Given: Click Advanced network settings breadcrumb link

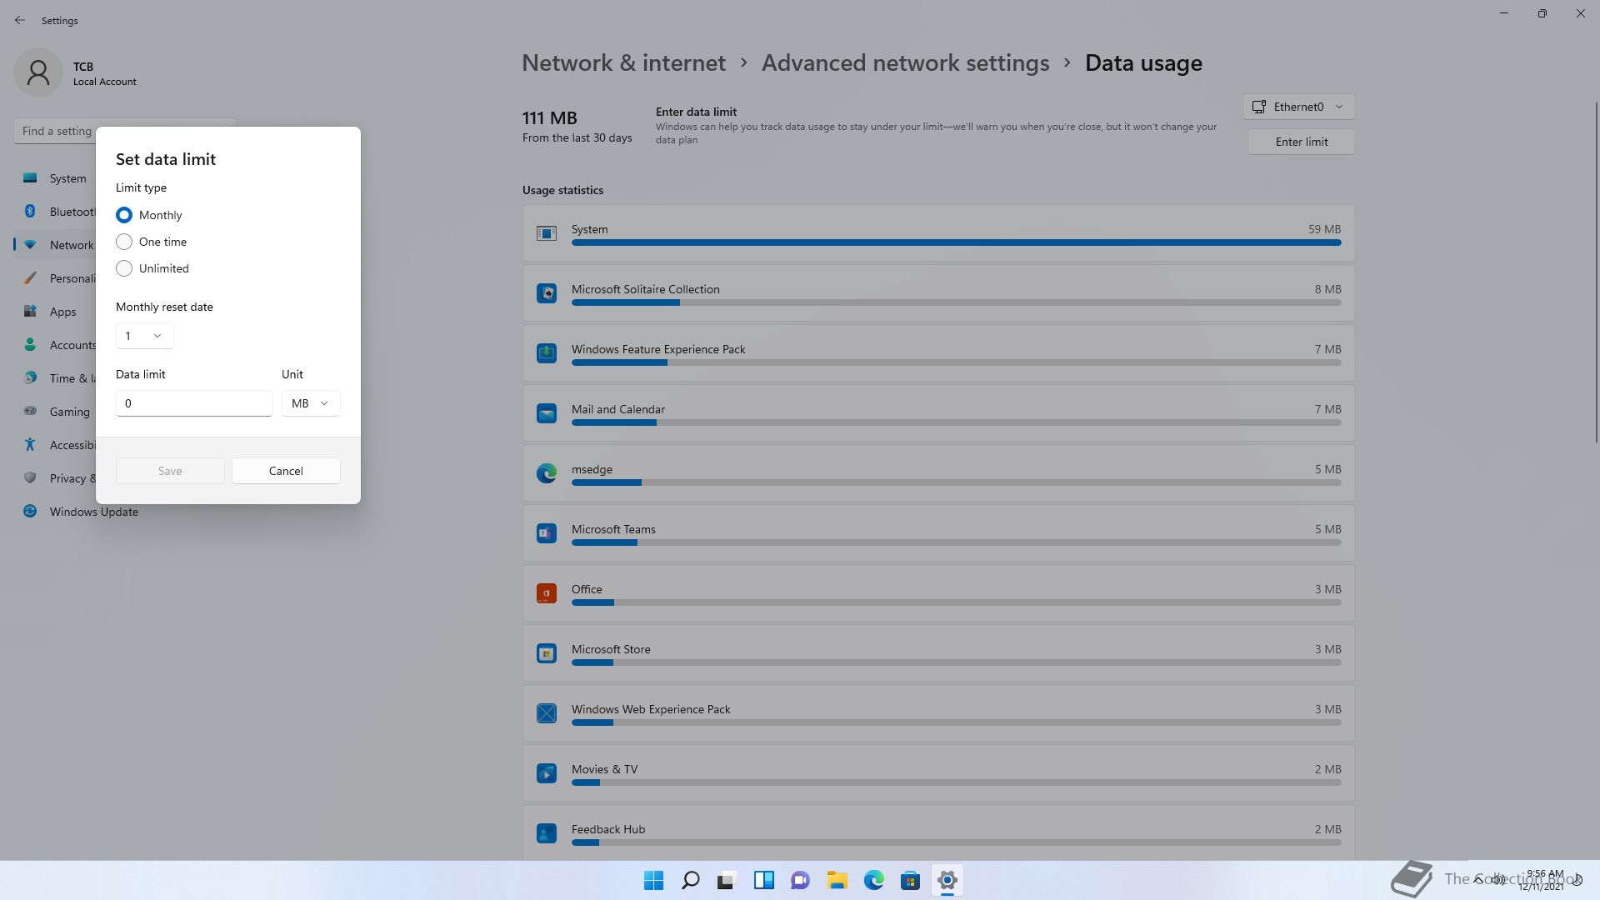Looking at the screenshot, I should pyautogui.click(x=905, y=63).
